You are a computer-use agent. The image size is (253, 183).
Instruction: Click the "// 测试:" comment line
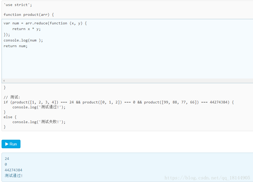12,97
